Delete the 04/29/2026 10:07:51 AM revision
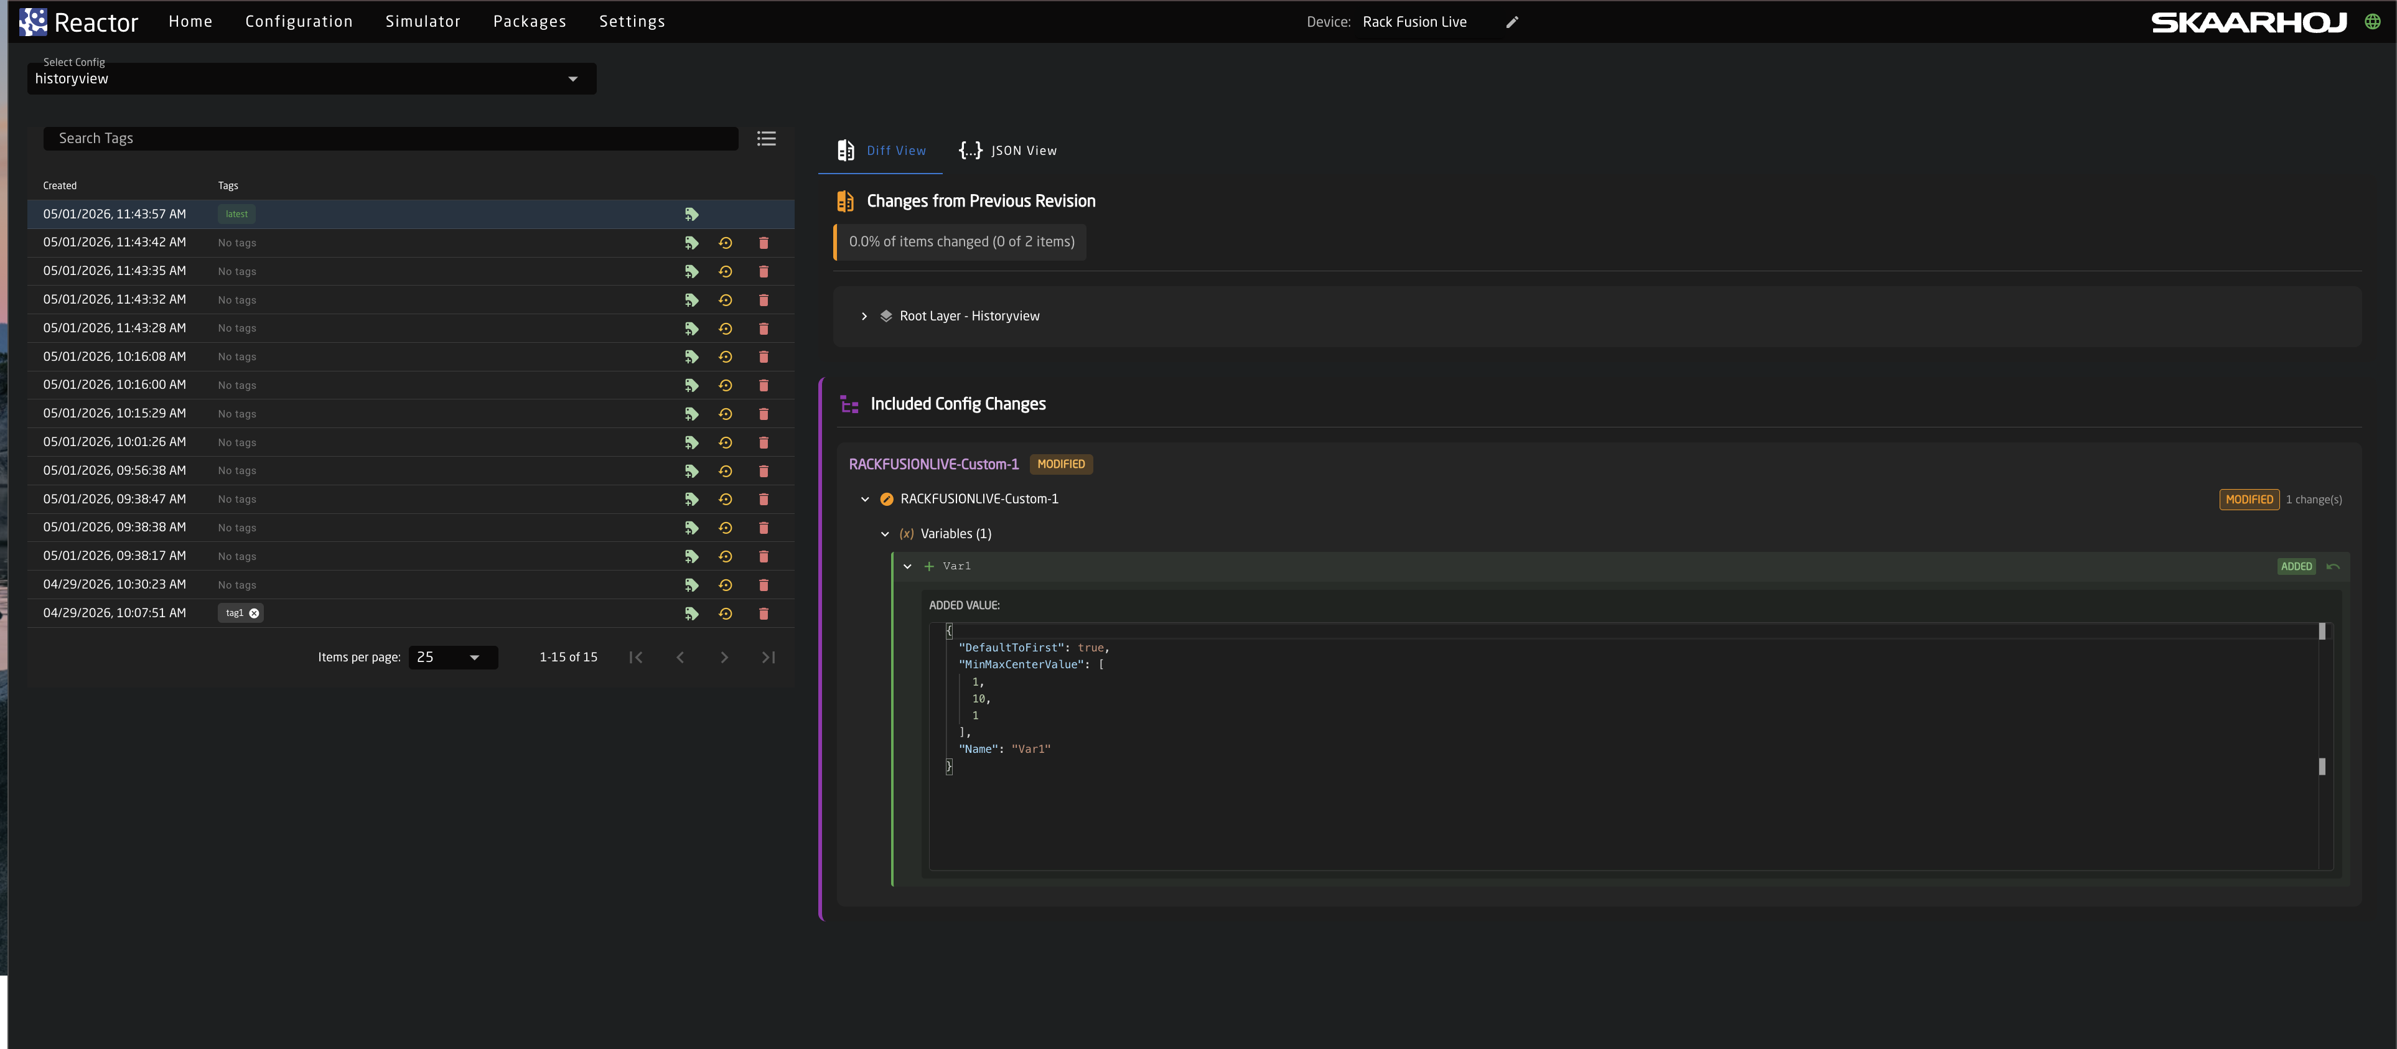 764,613
